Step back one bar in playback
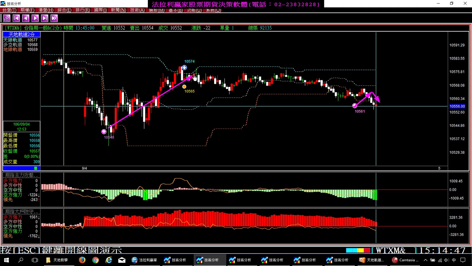 click(26, 18)
